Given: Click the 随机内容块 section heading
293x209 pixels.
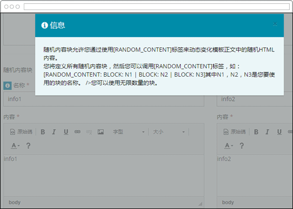Looking at the screenshot, I should pos(18,70).
